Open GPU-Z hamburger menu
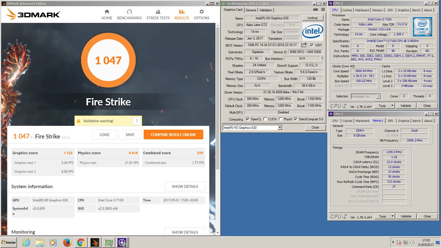 point(323,10)
